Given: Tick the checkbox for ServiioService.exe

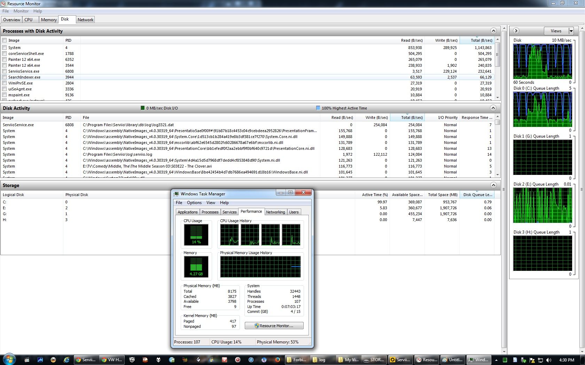Looking at the screenshot, I should coord(5,71).
